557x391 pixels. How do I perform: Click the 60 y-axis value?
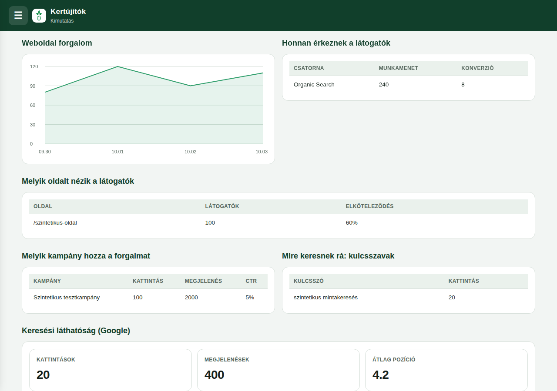(33, 105)
